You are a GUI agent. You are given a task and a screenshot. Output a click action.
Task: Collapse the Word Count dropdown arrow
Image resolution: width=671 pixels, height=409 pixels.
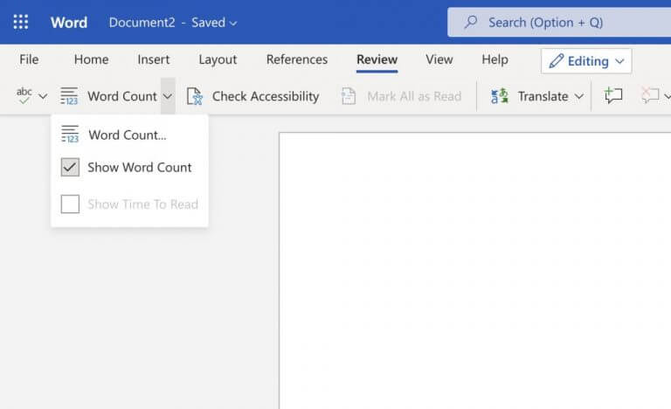(x=168, y=97)
